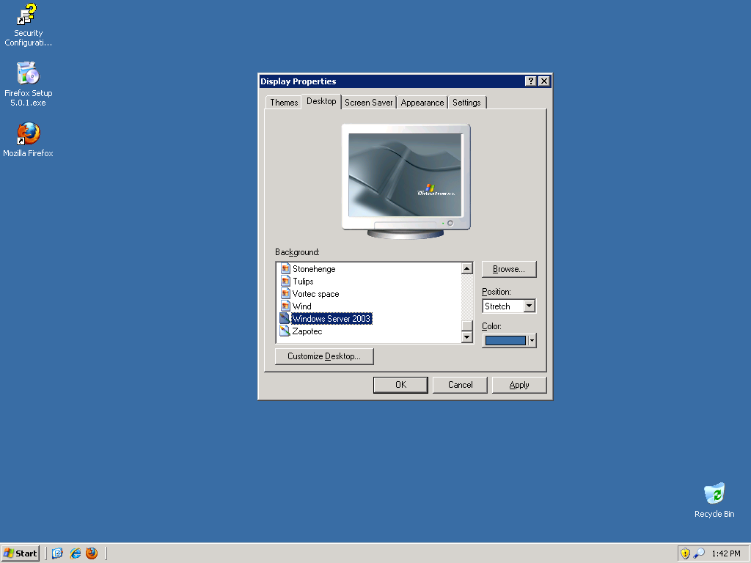
Task: Click the background list scroll down arrow
Action: click(x=467, y=337)
